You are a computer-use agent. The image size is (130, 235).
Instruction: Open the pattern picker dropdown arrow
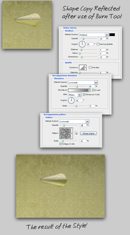72,133
